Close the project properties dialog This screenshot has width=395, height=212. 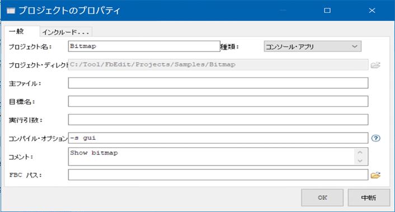(372, 11)
